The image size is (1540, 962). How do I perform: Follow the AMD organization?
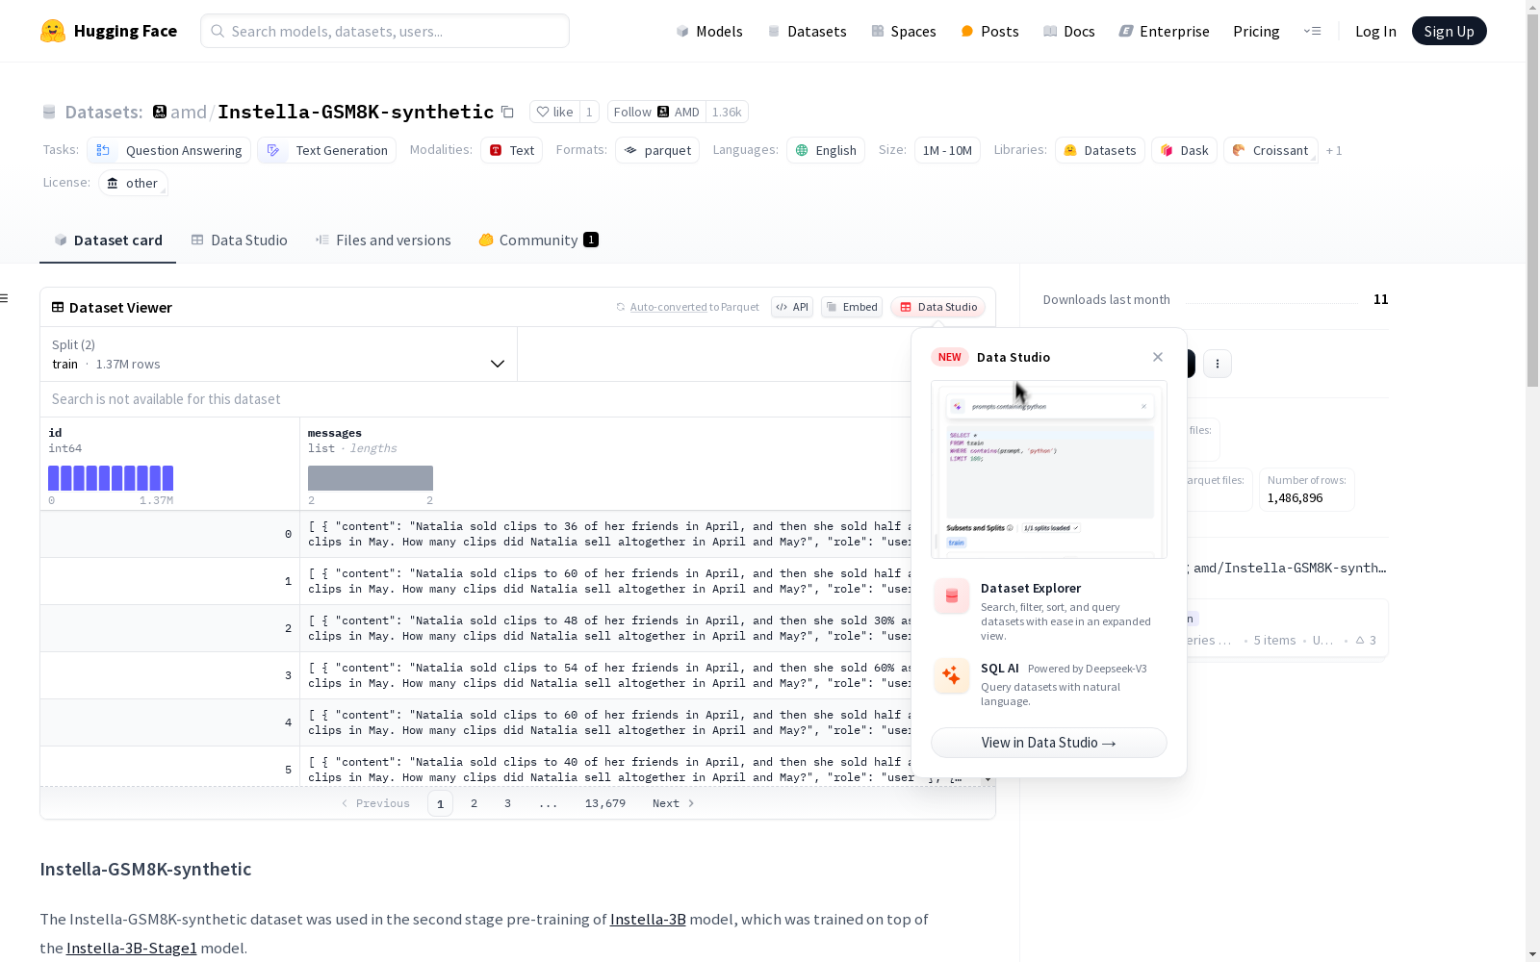click(656, 112)
